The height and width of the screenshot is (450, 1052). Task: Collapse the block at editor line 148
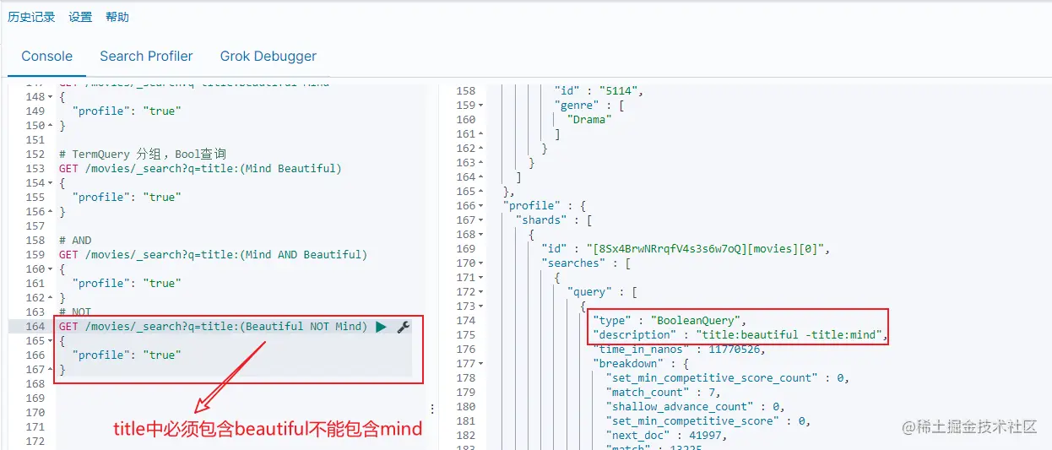coord(51,97)
